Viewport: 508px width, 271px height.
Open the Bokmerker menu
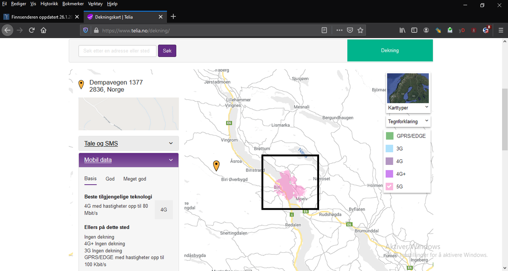pos(73,4)
